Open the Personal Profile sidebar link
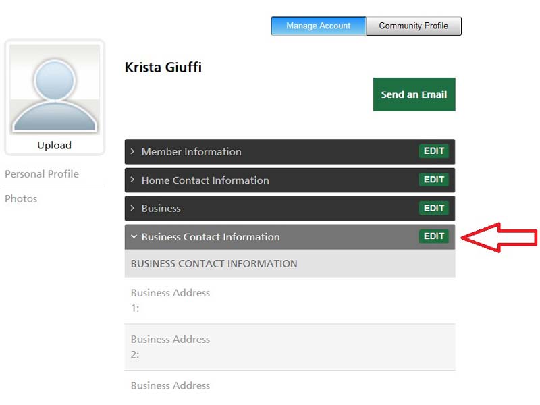Screen dimensions: 540x405 (x=42, y=174)
